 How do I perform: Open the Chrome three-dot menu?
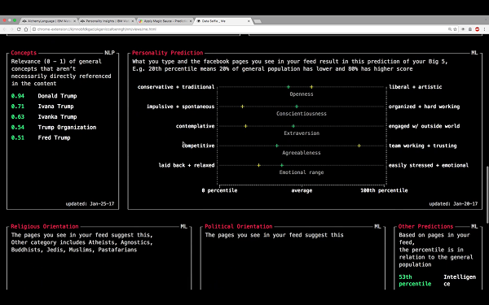pos(484,29)
